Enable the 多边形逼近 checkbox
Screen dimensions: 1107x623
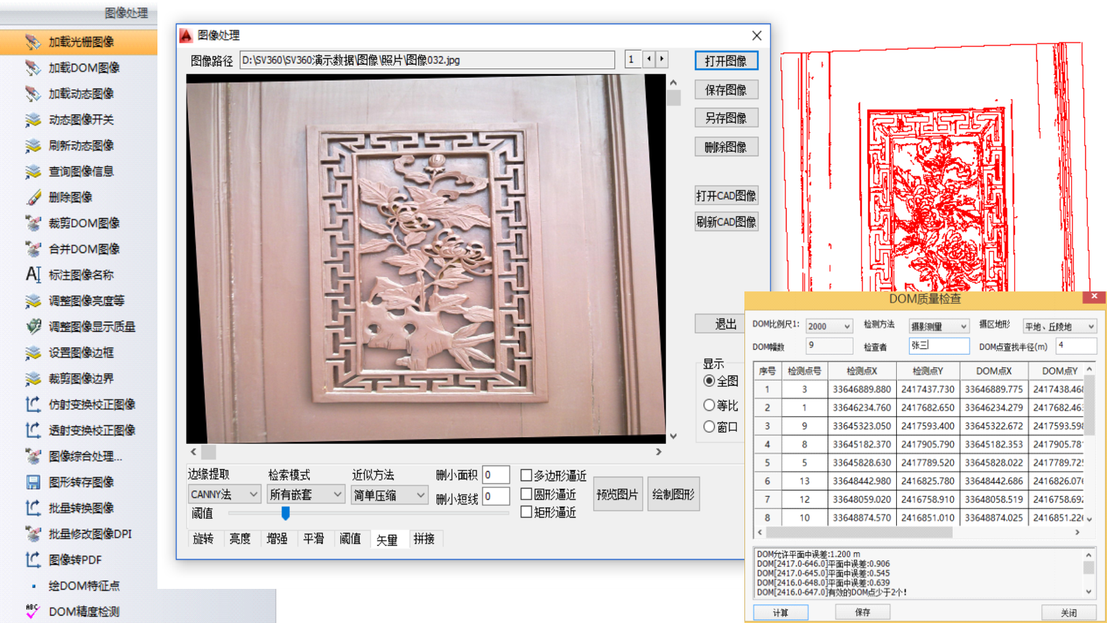click(x=526, y=475)
